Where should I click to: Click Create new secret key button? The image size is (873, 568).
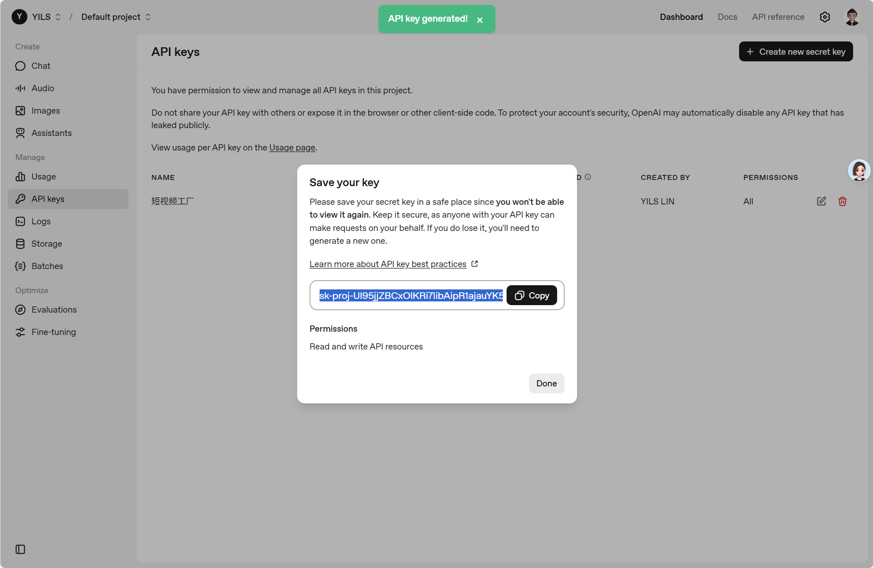[796, 52]
